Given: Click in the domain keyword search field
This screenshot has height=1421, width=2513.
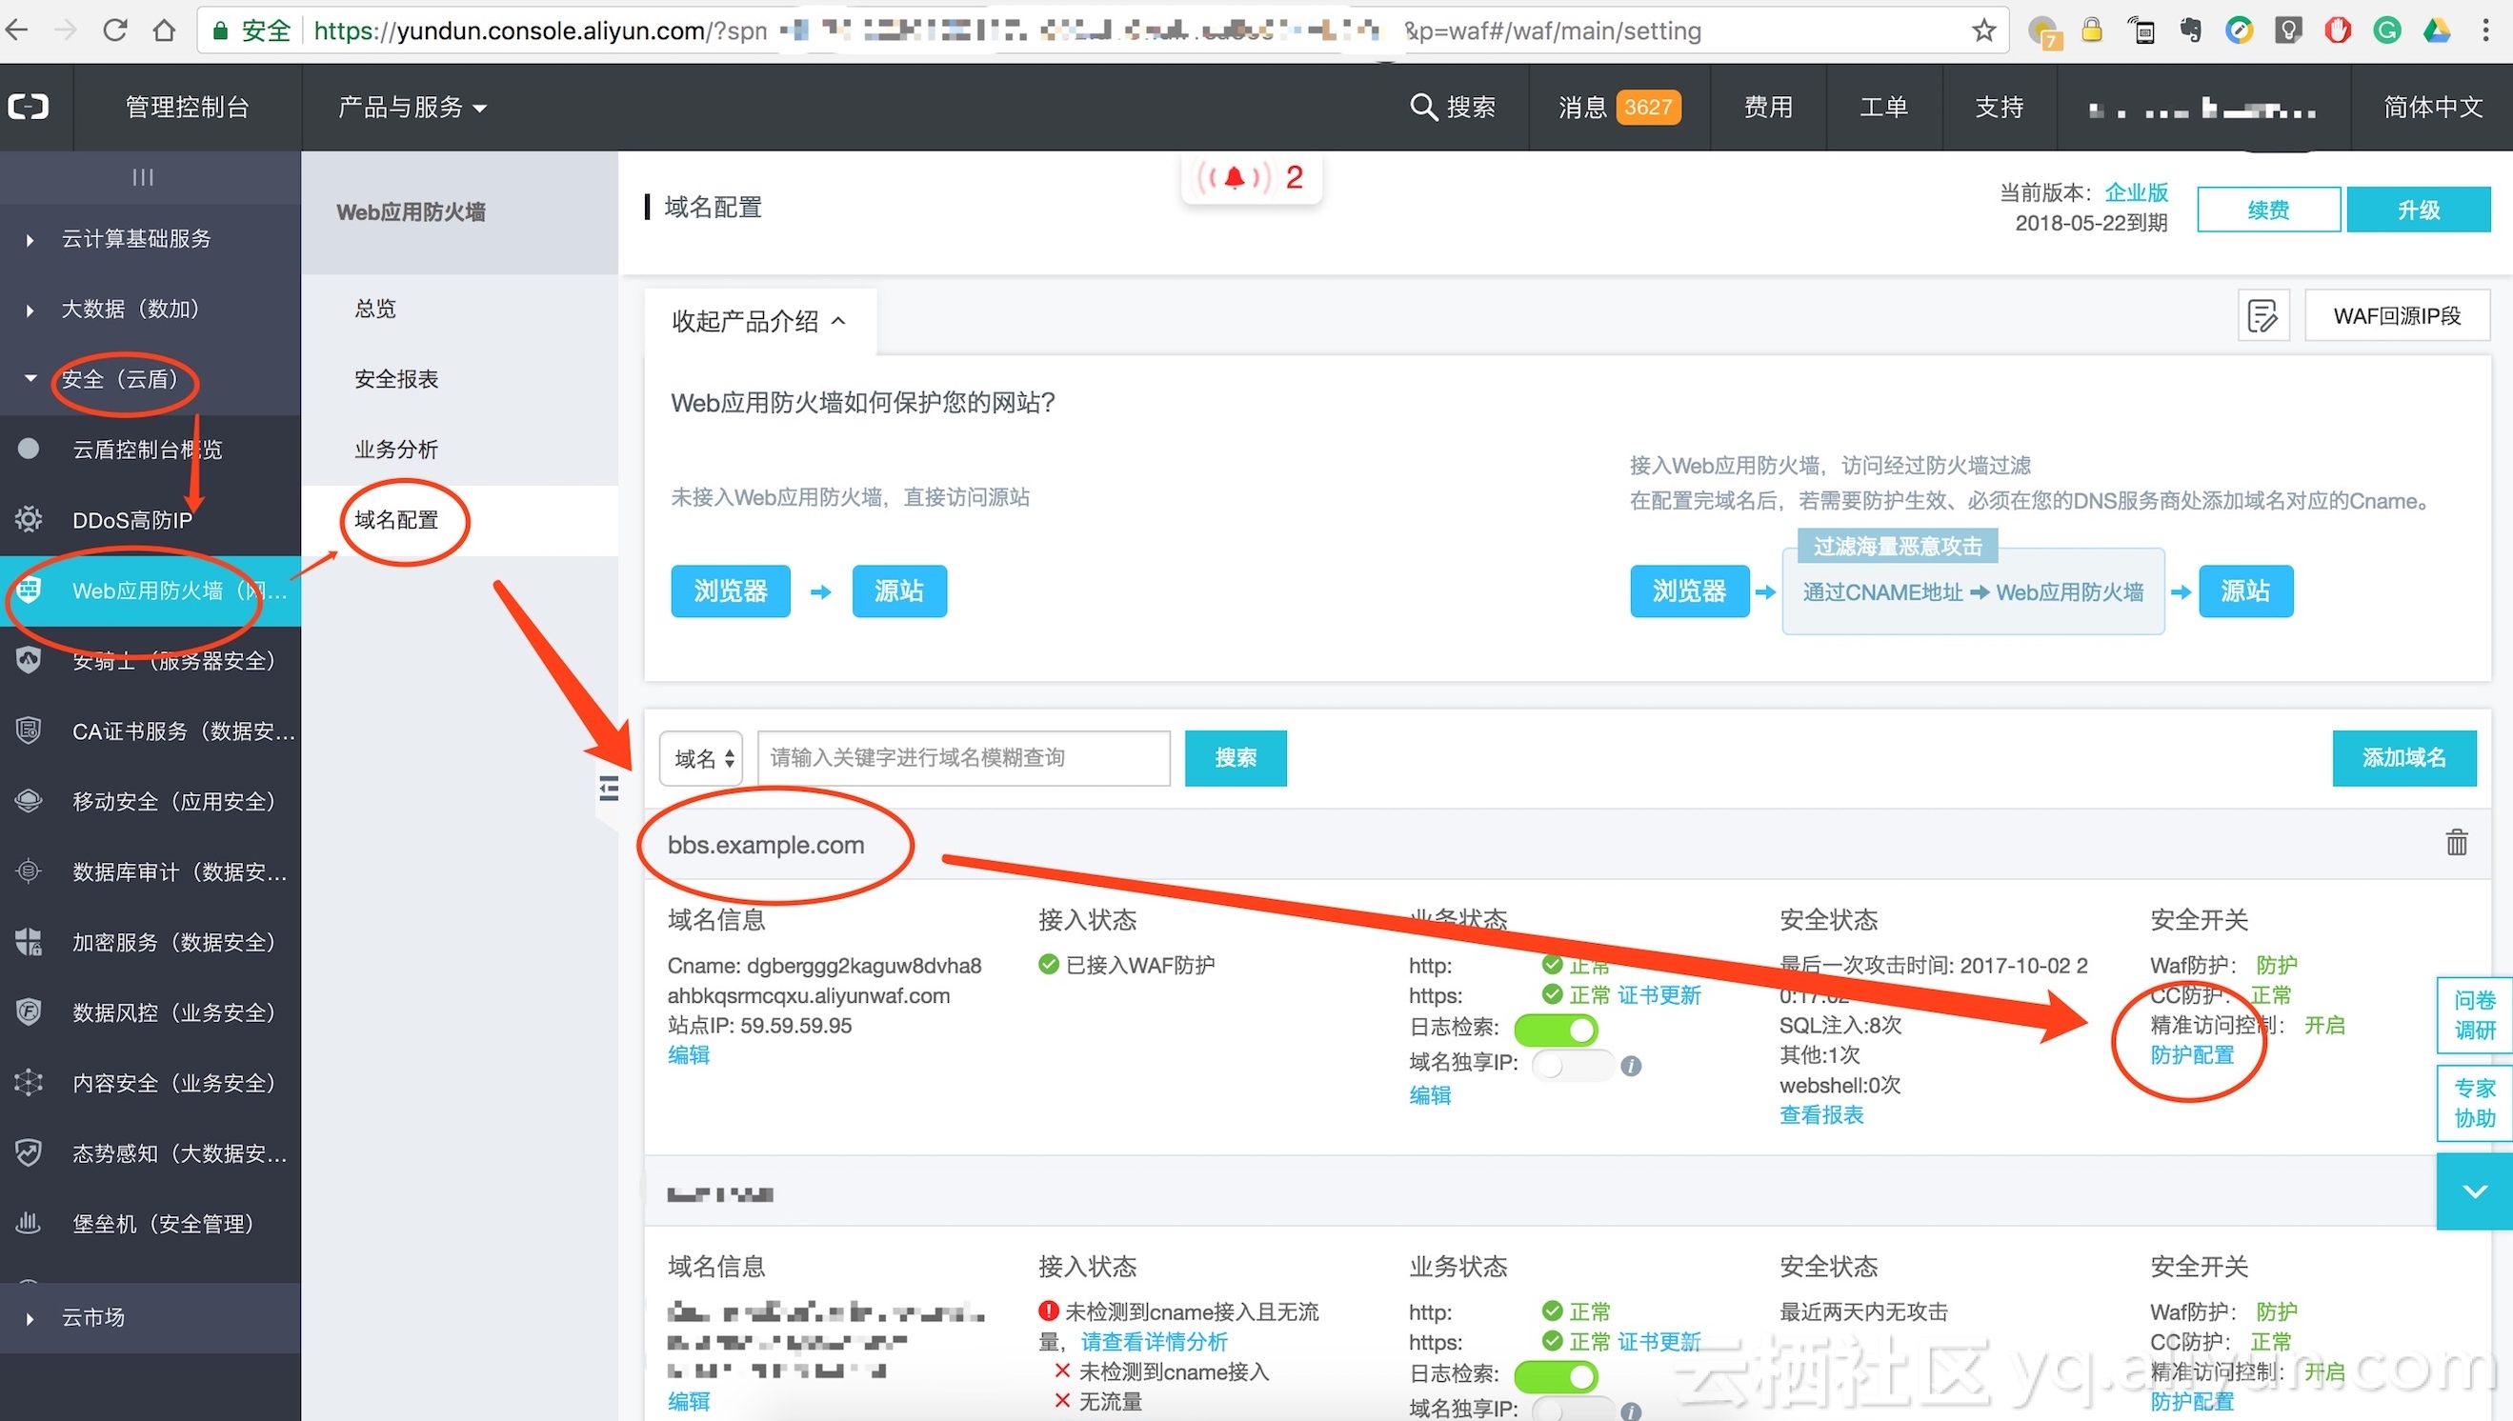Looking at the screenshot, I should 963,758.
